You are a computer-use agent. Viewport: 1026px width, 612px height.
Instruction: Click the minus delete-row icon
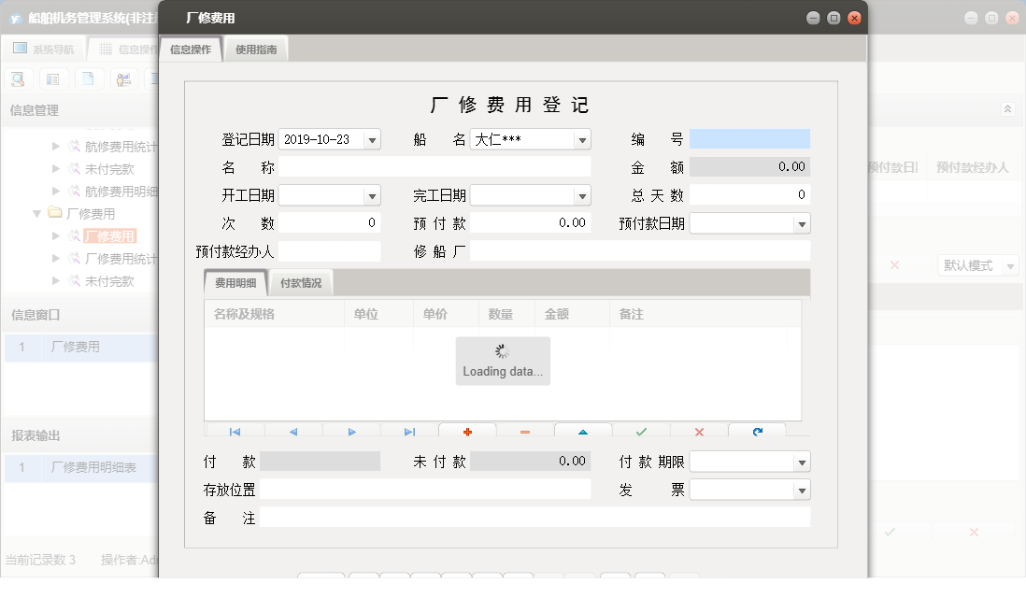[525, 432]
